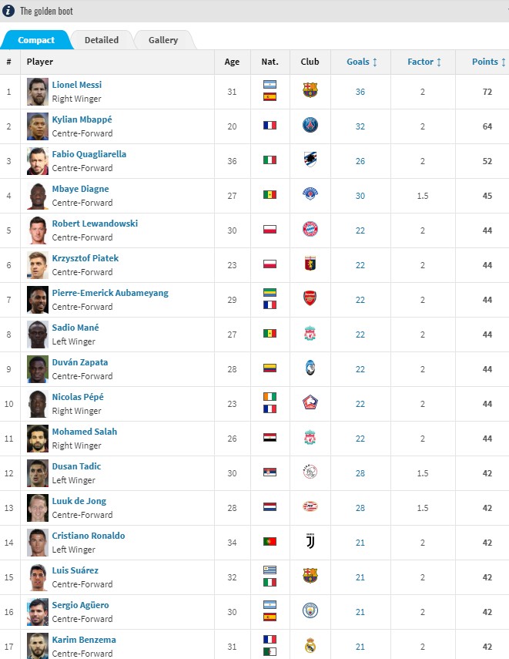Image resolution: width=509 pixels, height=659 pixels.
Task: Open the Ajax crest in Tadic's row
Action: point(310,472)
